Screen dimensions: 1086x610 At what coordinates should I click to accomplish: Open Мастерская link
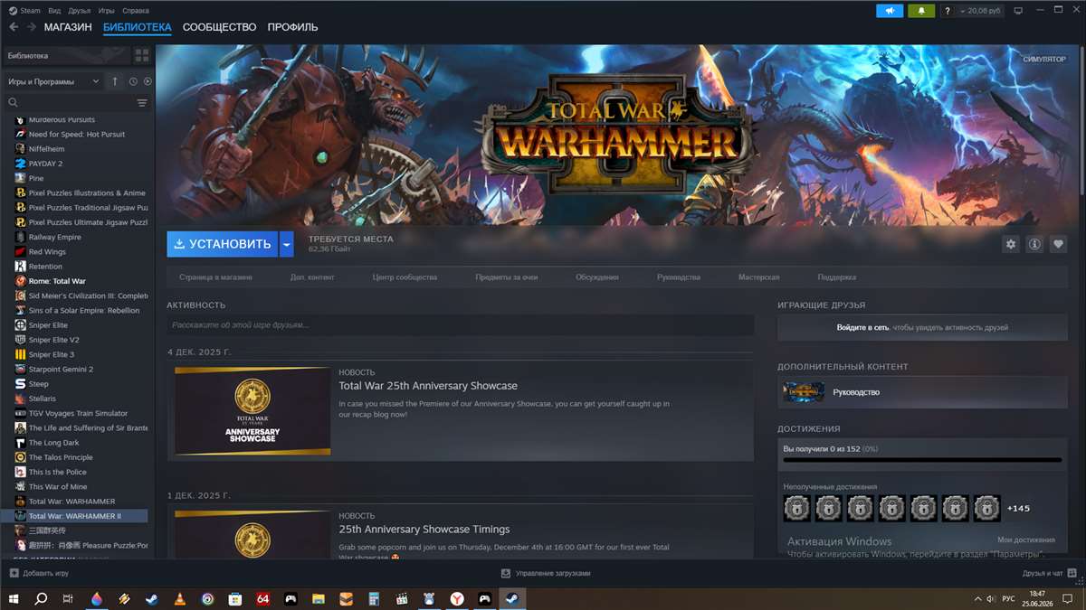point(758,277)
